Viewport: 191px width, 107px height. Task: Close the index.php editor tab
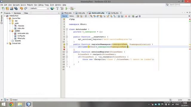click(87, 13)
